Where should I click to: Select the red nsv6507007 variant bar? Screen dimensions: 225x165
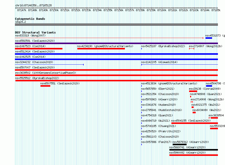[x=116, y=70]
